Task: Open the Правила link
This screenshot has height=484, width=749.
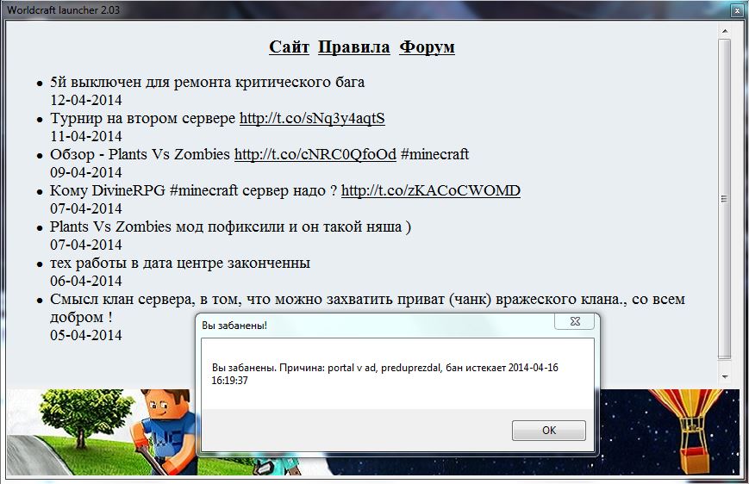Action: (354, 47)
